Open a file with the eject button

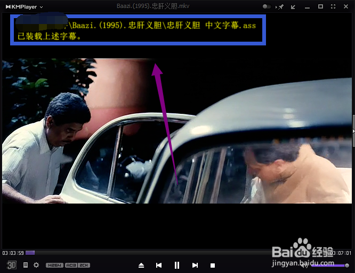pos(141,265)
